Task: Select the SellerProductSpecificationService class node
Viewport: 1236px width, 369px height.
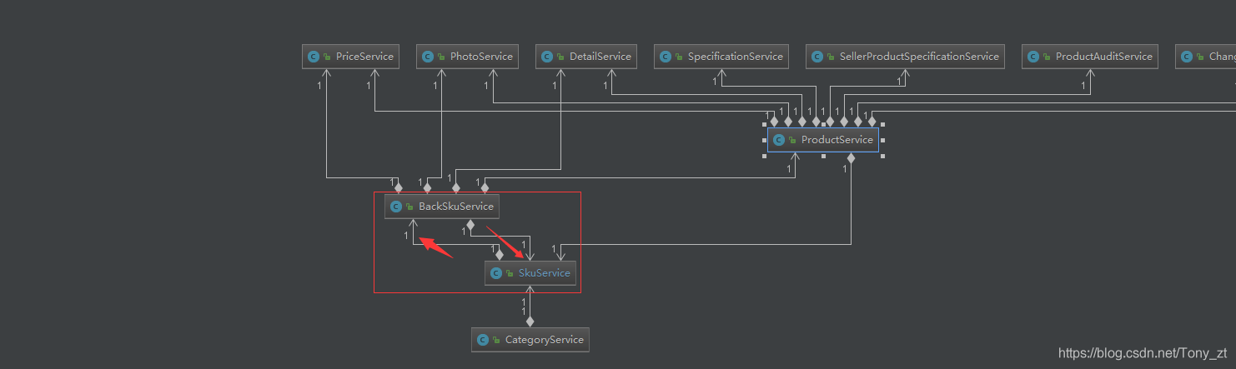Action: pyautogui.click(x=905, y=57)
